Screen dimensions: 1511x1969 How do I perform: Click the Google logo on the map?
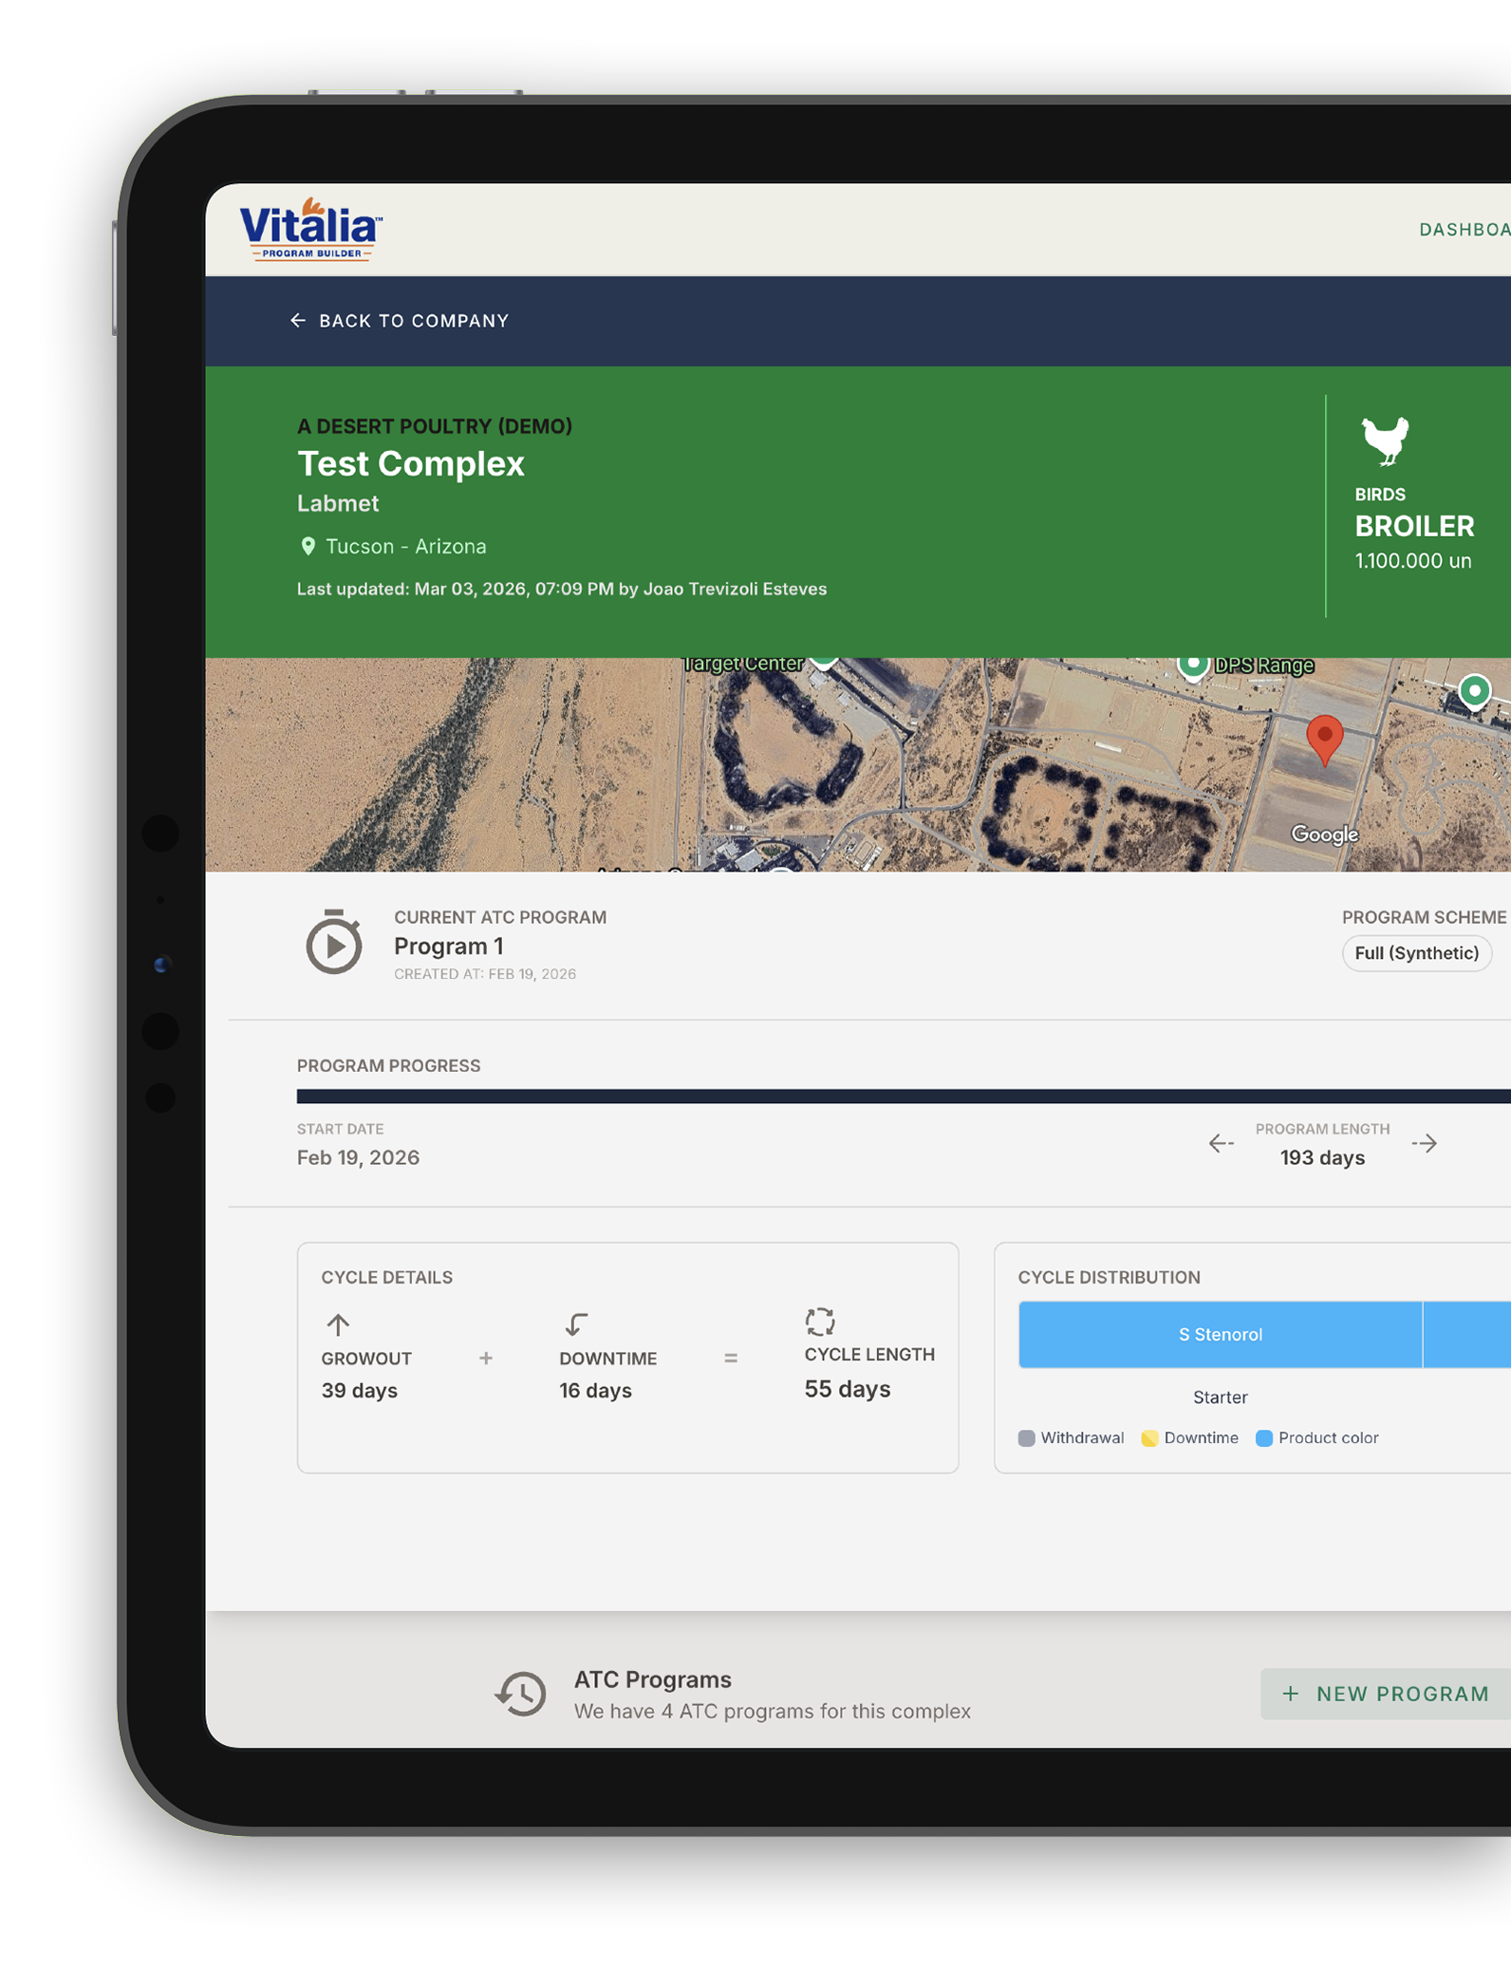tap(1324, 834)
